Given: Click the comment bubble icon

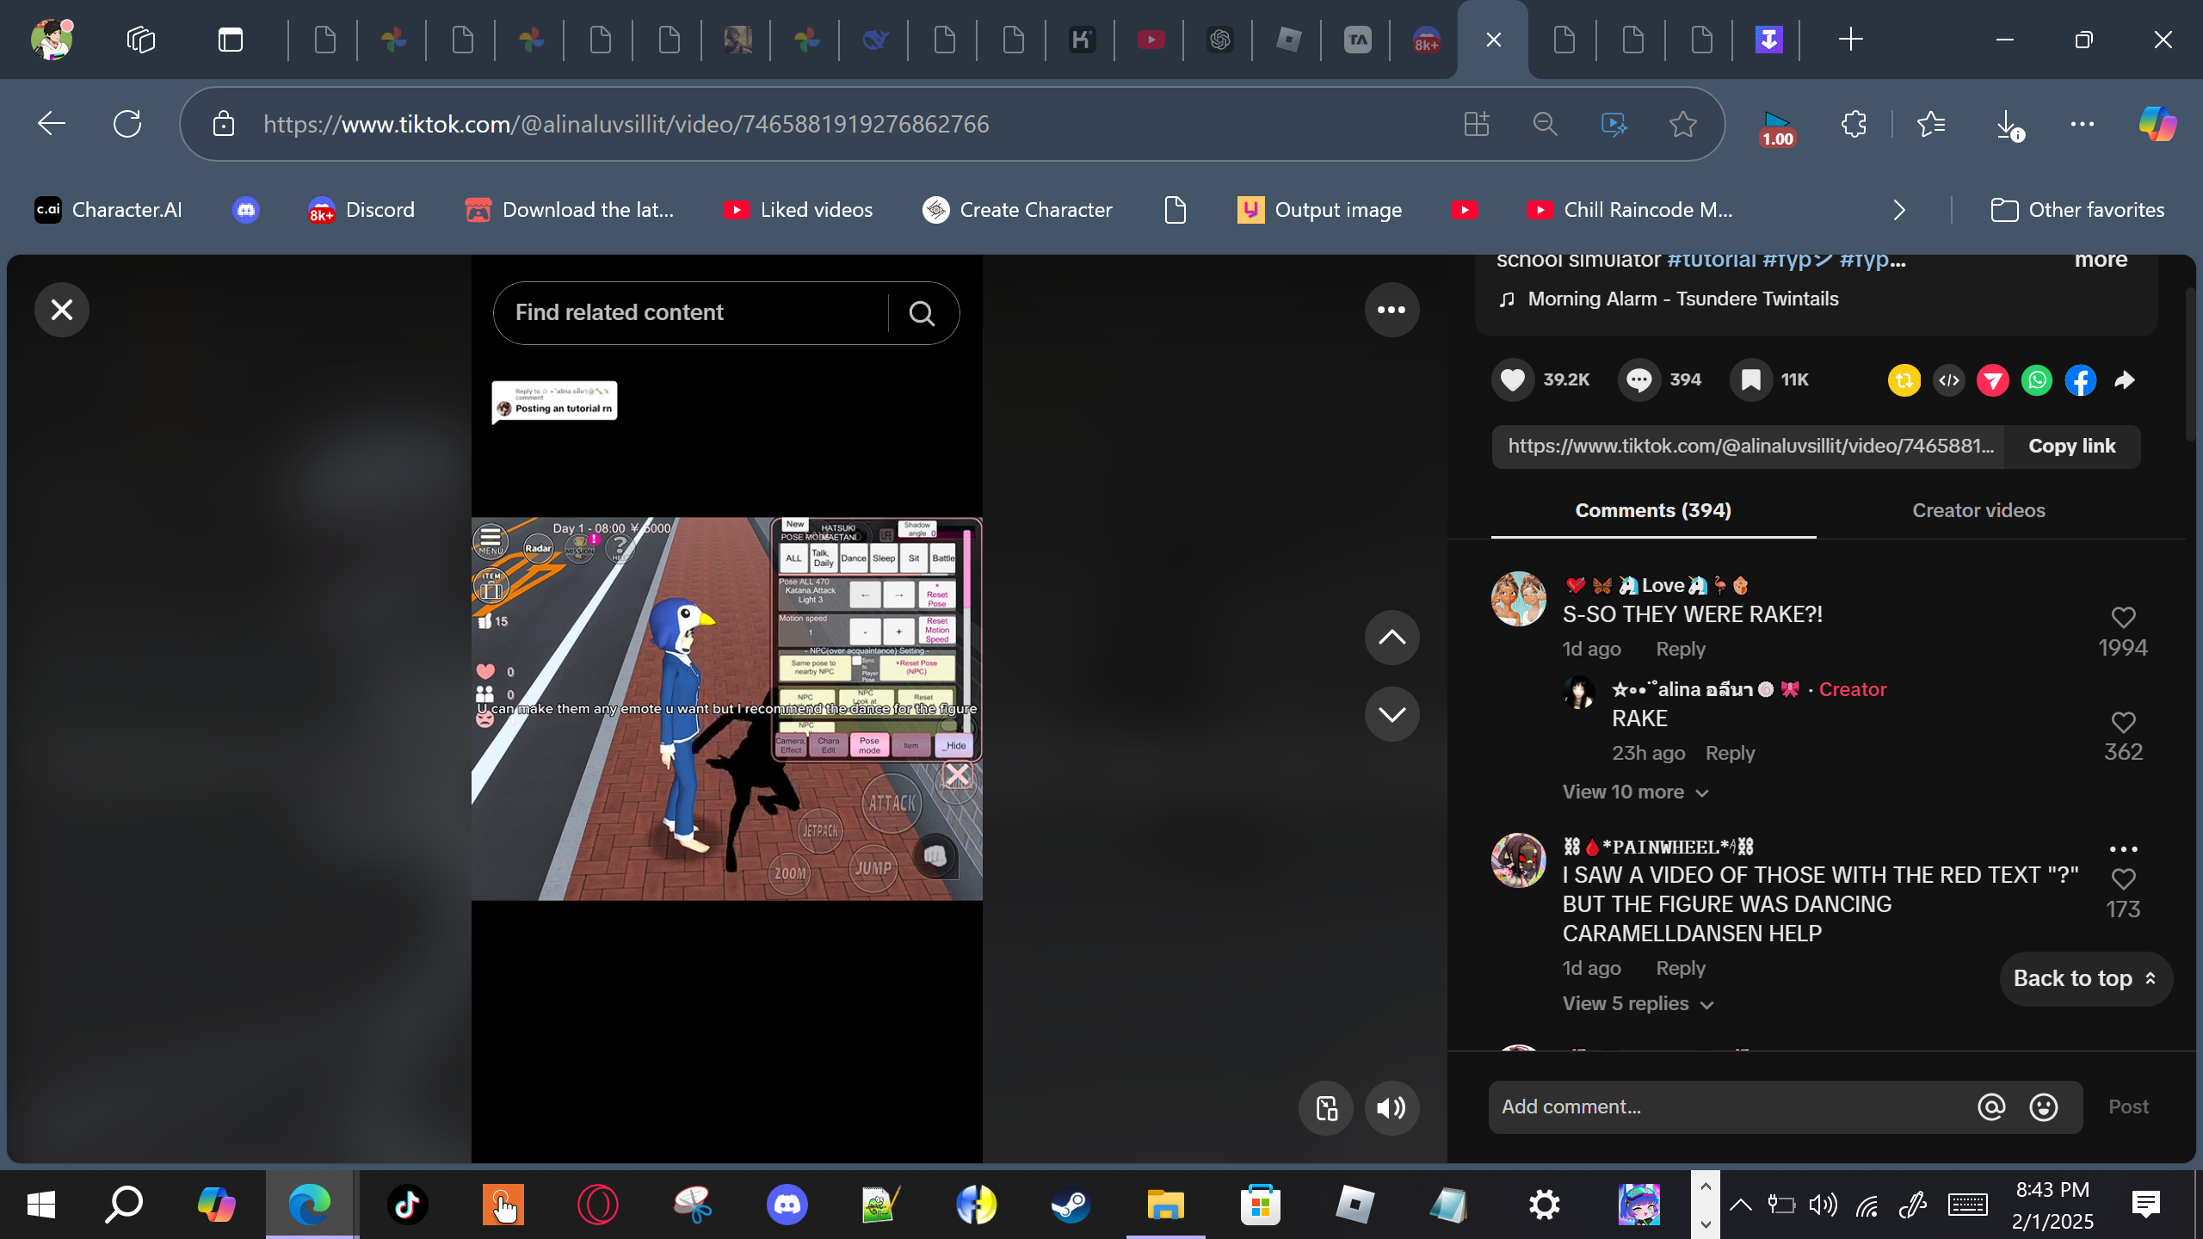Looking at the screenshot, I should 1638,380.
